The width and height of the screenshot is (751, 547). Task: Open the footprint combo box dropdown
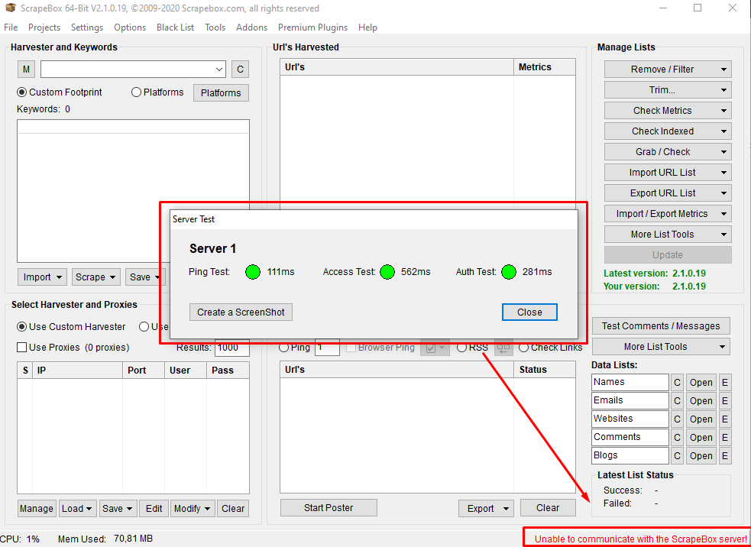(x=219, y=70)
